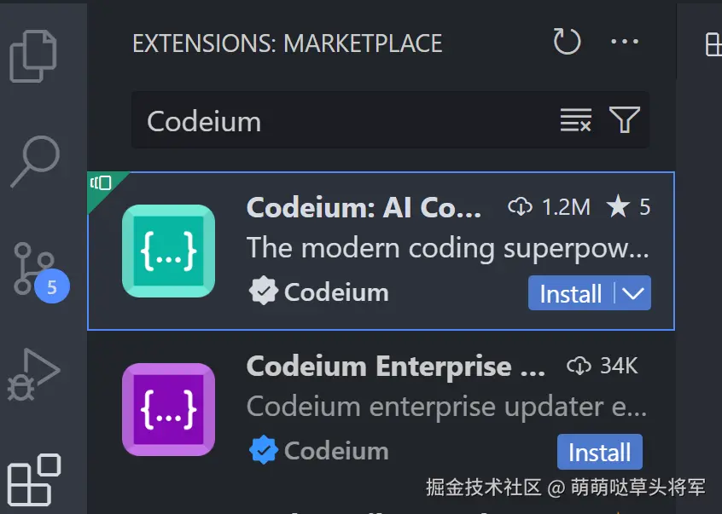Open the Views and More Actions ellipsis
The width and height of the screenshot is (722, 514).
[x=625, y=42]
